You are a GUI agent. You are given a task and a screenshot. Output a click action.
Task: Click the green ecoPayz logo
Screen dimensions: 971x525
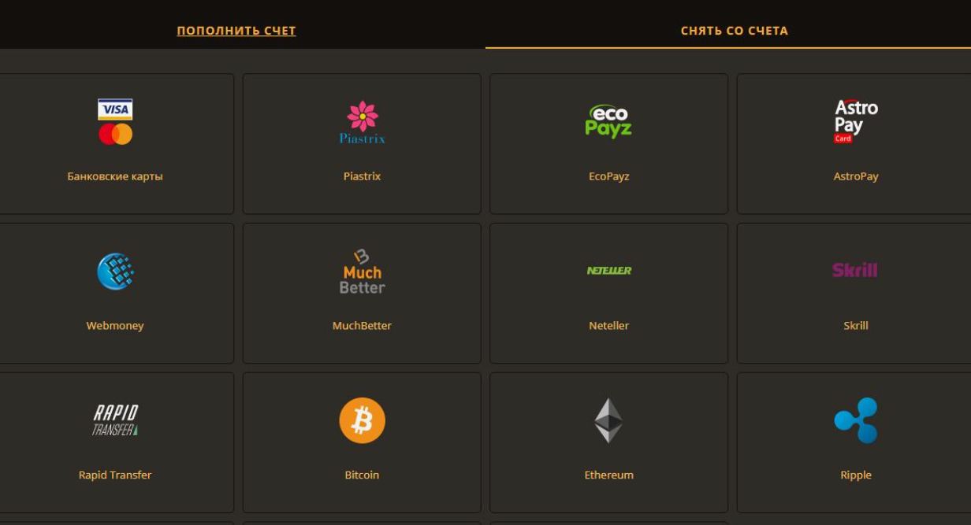coord(608,121)
